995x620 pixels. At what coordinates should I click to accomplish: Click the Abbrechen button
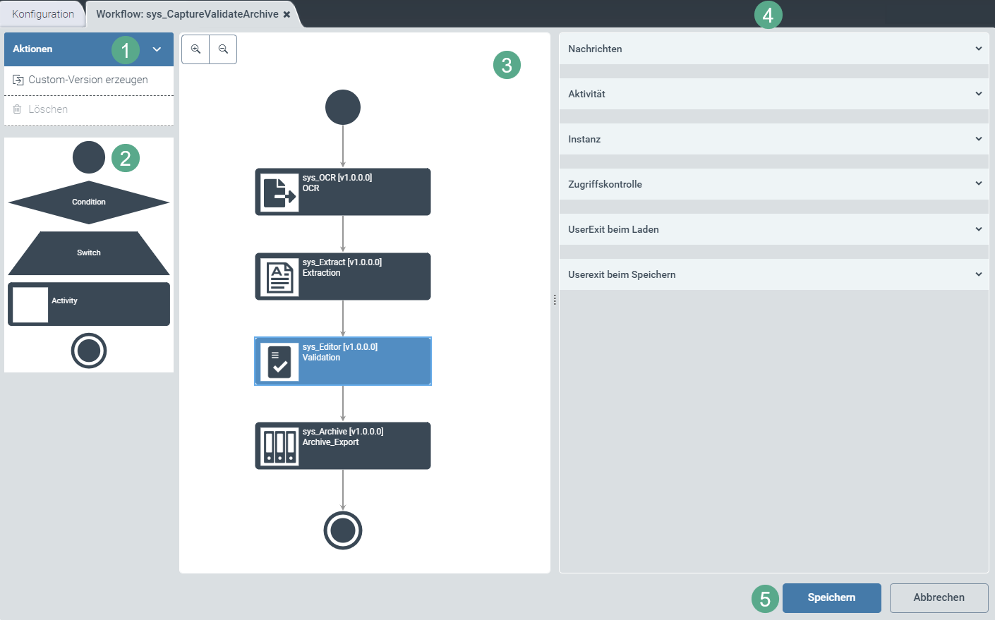[x=939, y=597]
